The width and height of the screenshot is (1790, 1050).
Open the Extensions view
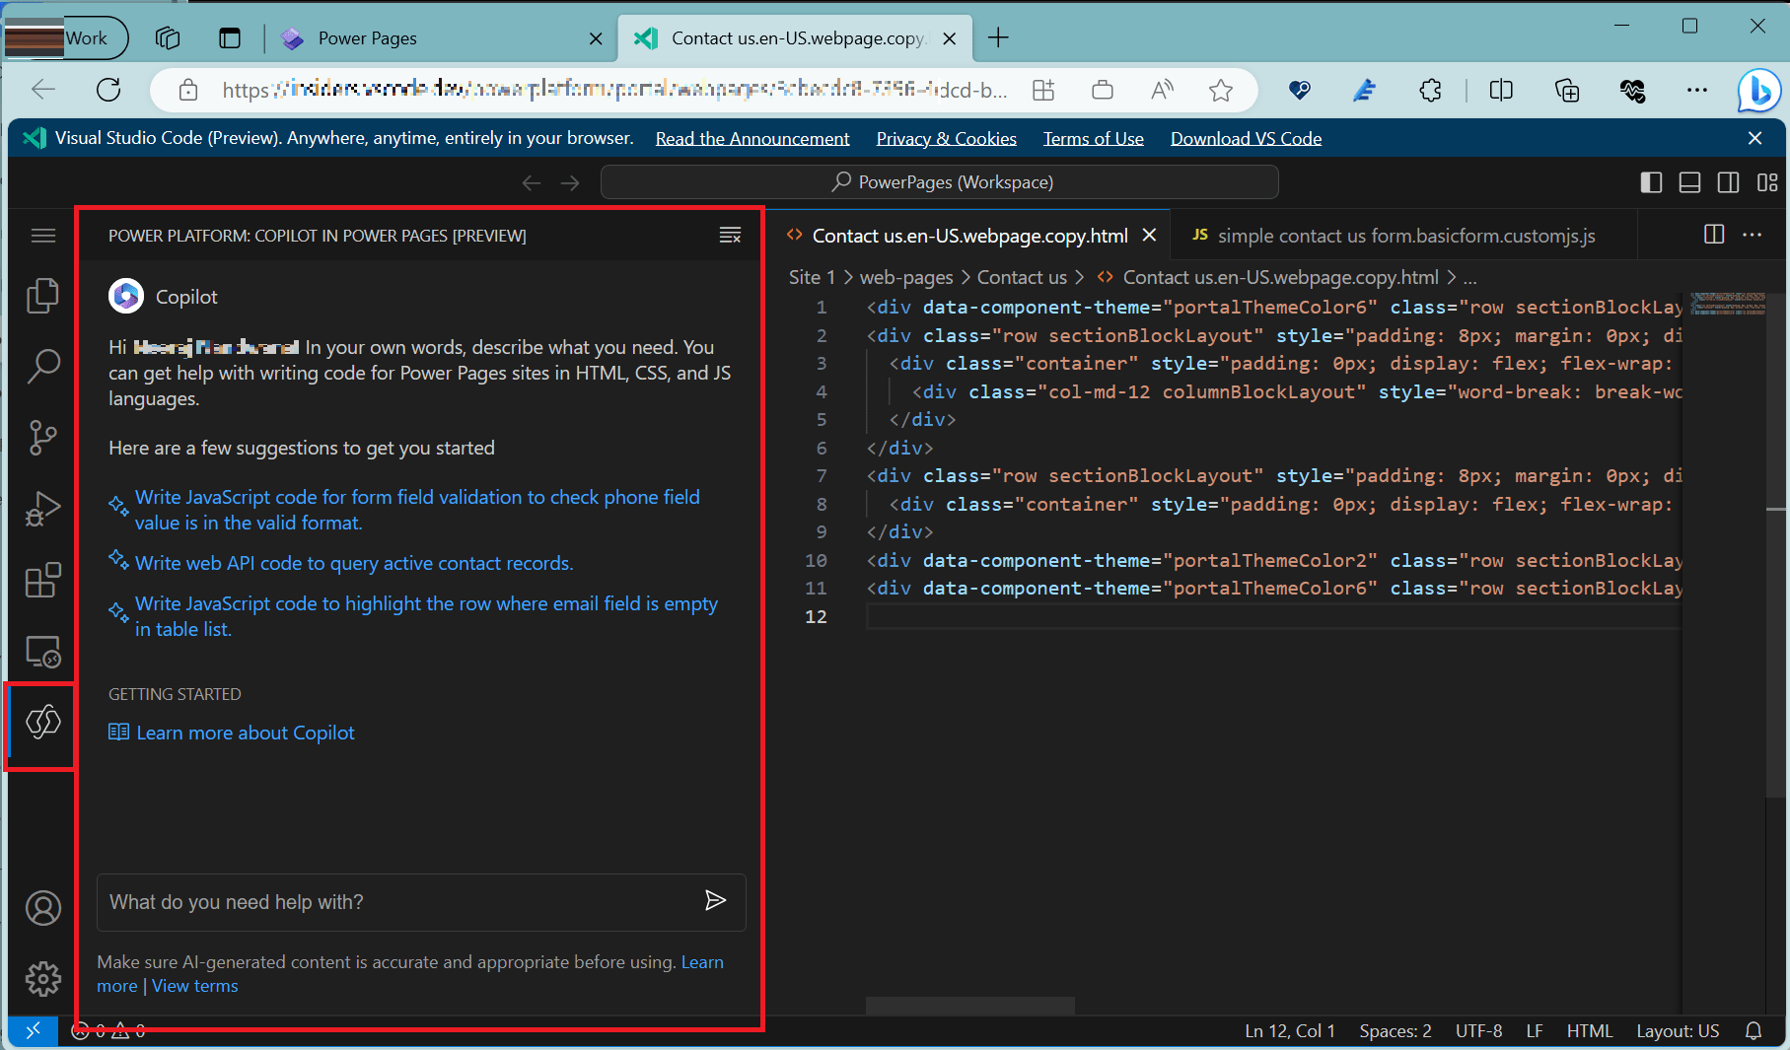(42, 580)
